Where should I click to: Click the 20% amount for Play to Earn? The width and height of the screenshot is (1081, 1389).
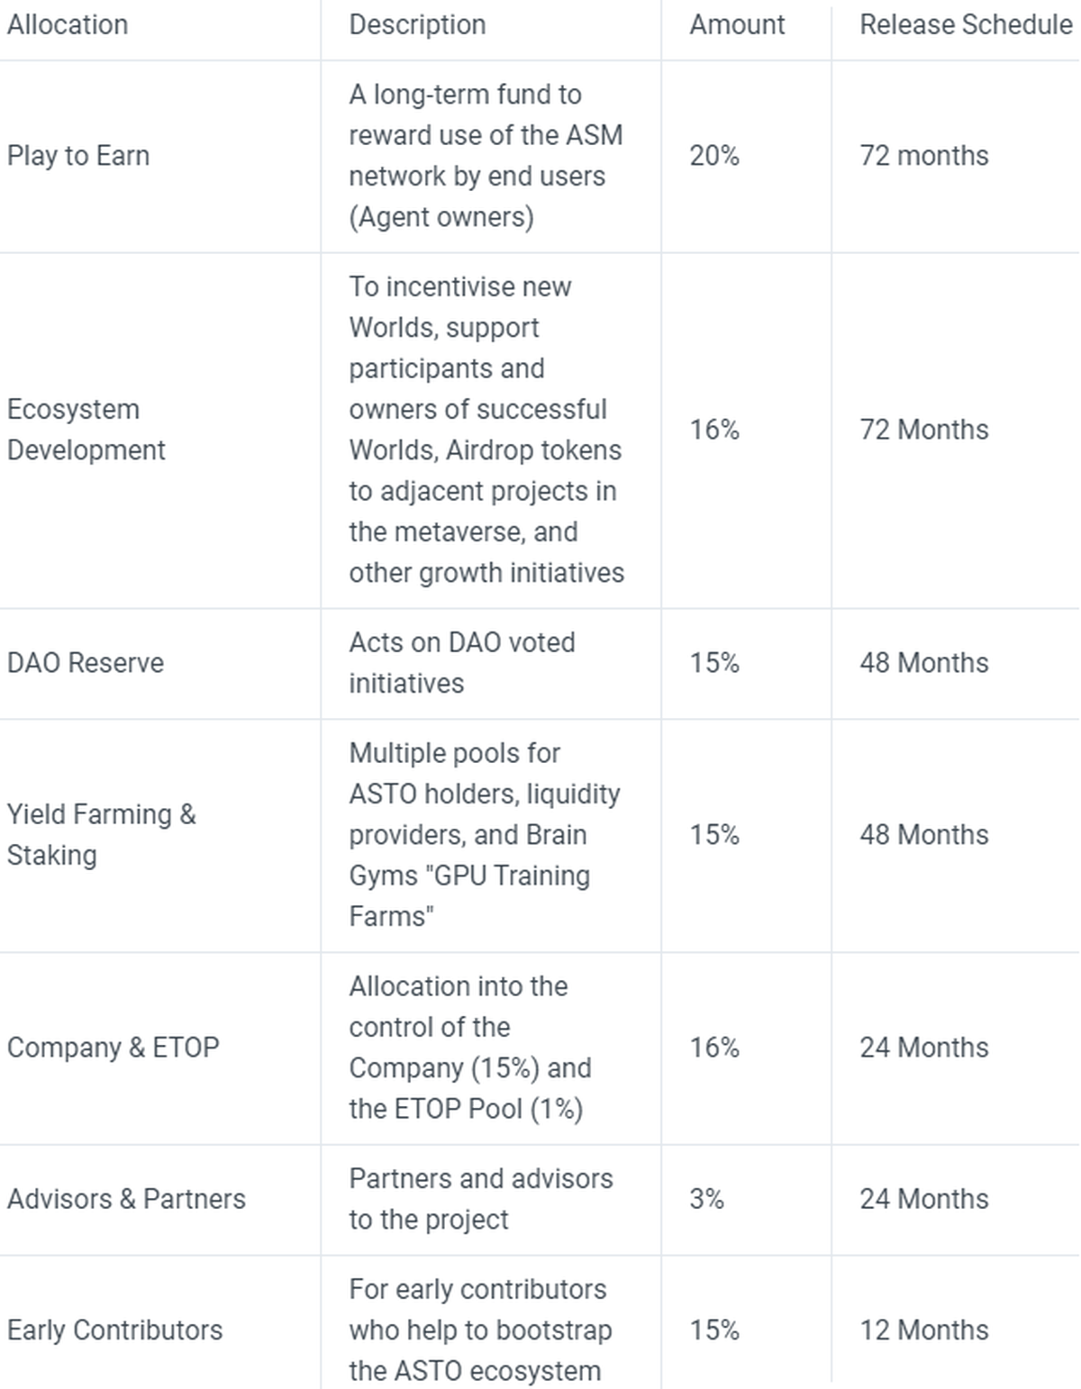714,156
